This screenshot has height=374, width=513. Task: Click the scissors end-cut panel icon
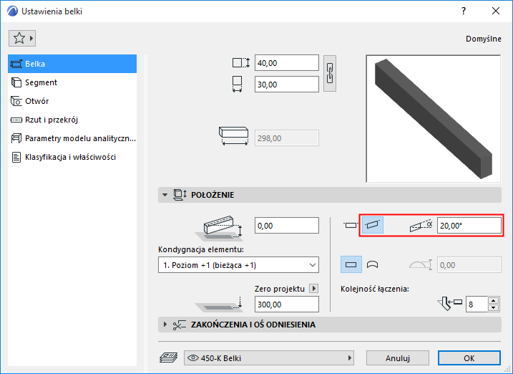pyautogui.click(x=180, y=325)
